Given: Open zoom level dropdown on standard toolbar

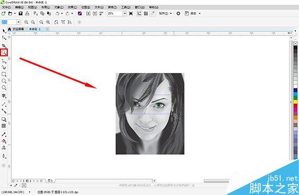Looking at the screenshot, I should pos(125,14).
